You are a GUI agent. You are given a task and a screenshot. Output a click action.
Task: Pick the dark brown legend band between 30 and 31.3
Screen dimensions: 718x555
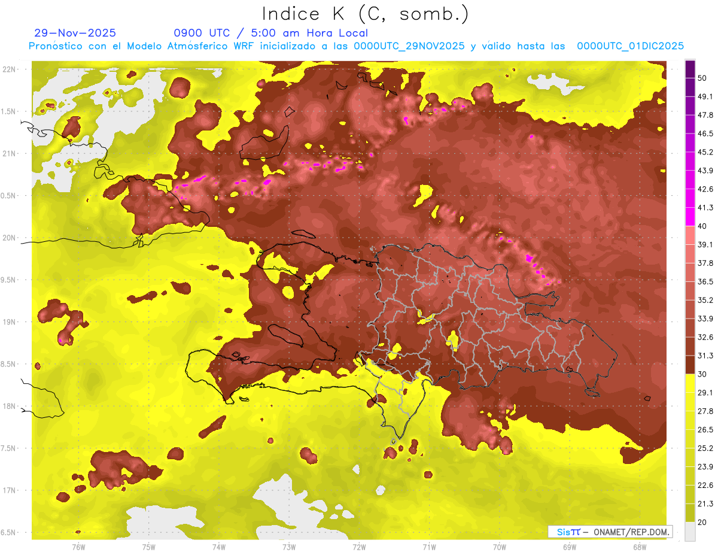pos(690,365)
